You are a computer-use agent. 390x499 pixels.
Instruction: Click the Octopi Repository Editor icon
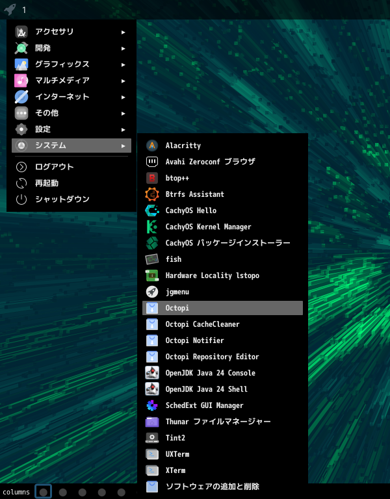[152, 357]
